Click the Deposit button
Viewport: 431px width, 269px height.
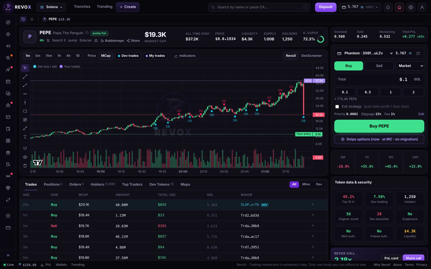(x=326, y=7)
